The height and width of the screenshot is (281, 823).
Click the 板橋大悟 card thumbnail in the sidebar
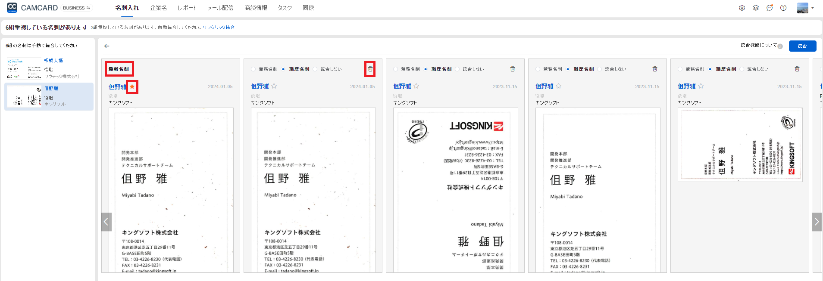(x=24, y=68)
